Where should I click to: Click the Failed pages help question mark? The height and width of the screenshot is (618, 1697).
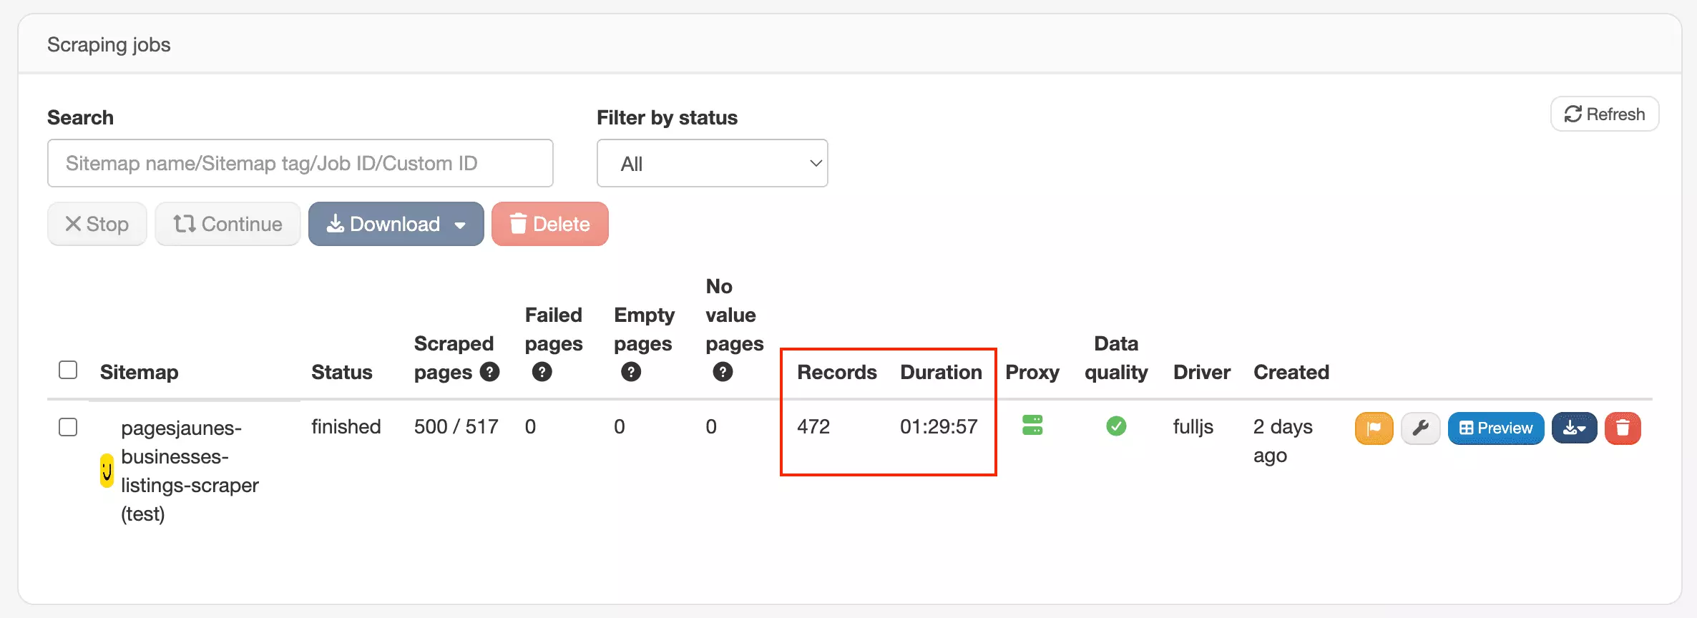coord(542,372)
